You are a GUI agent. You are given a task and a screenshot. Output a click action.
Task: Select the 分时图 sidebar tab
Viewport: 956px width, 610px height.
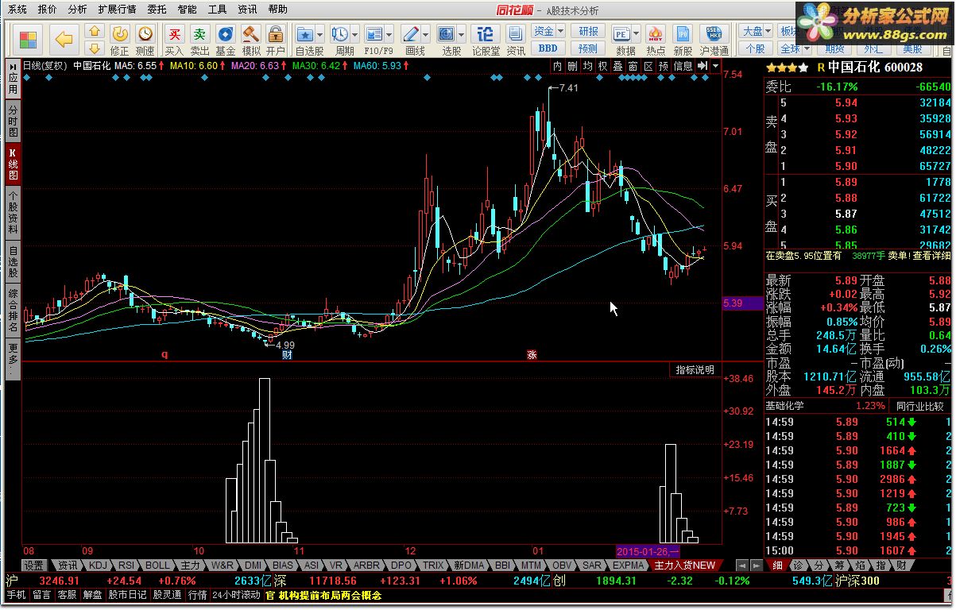coord(13,120)
